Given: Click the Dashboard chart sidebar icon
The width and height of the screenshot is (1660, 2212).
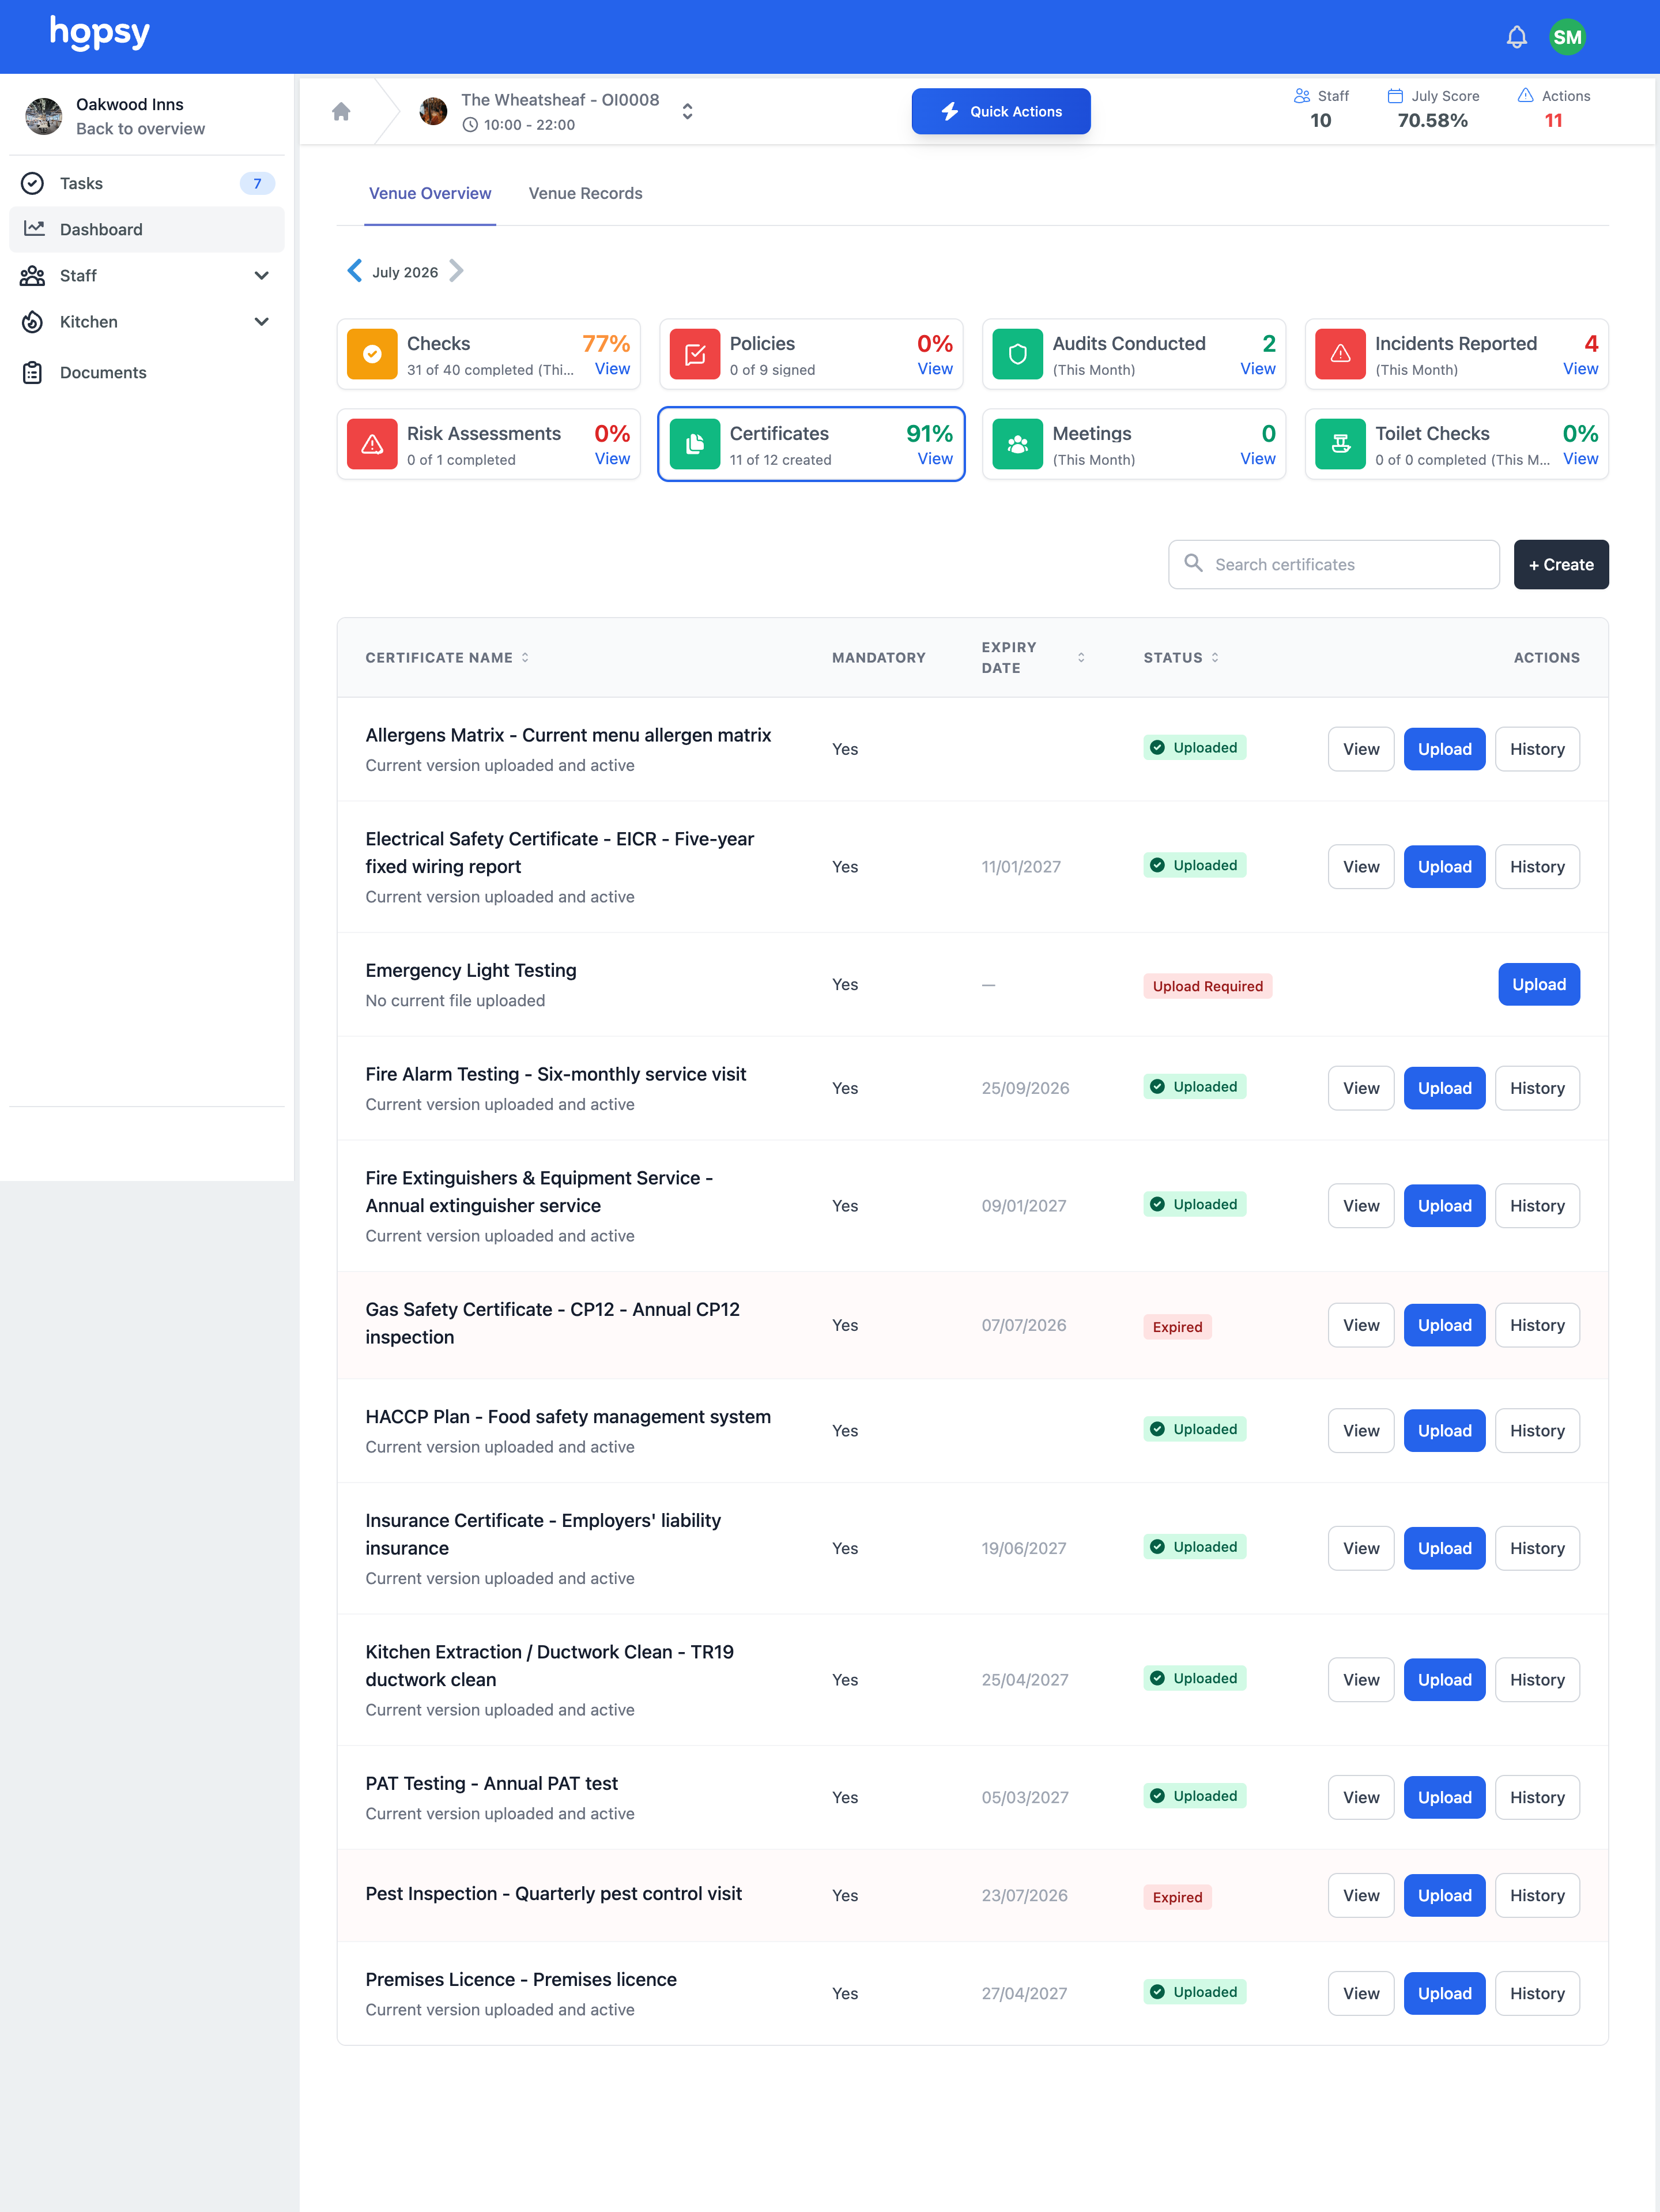Looking at the screenshot, I should pos(34,229).
